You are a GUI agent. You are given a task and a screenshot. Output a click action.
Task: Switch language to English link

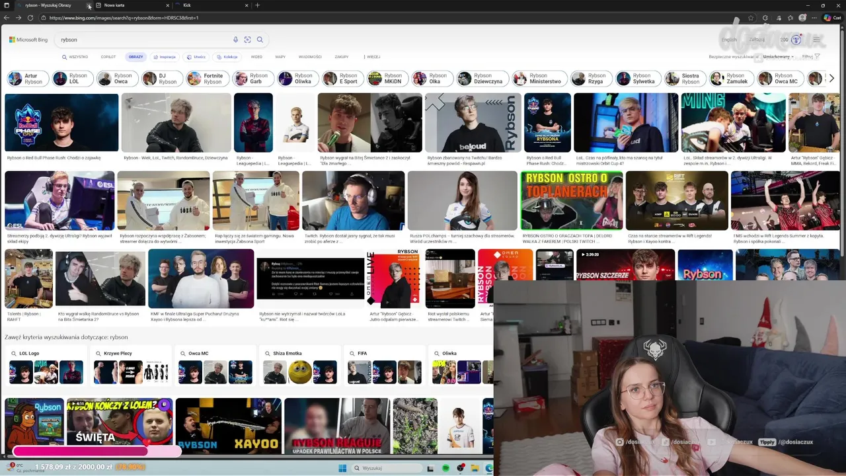(x=729, y=40)
